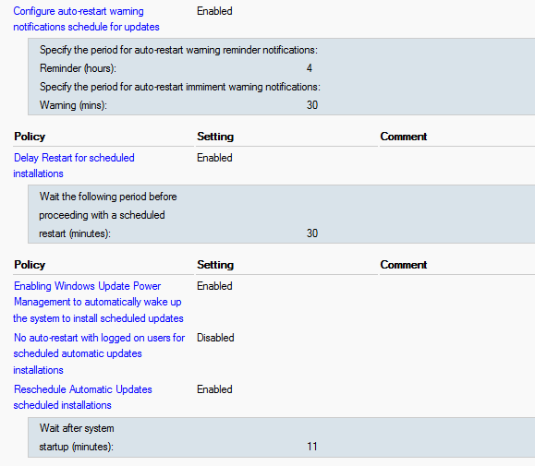
Task: Click the 'Wait after system' text
Action: click(77, 428)
